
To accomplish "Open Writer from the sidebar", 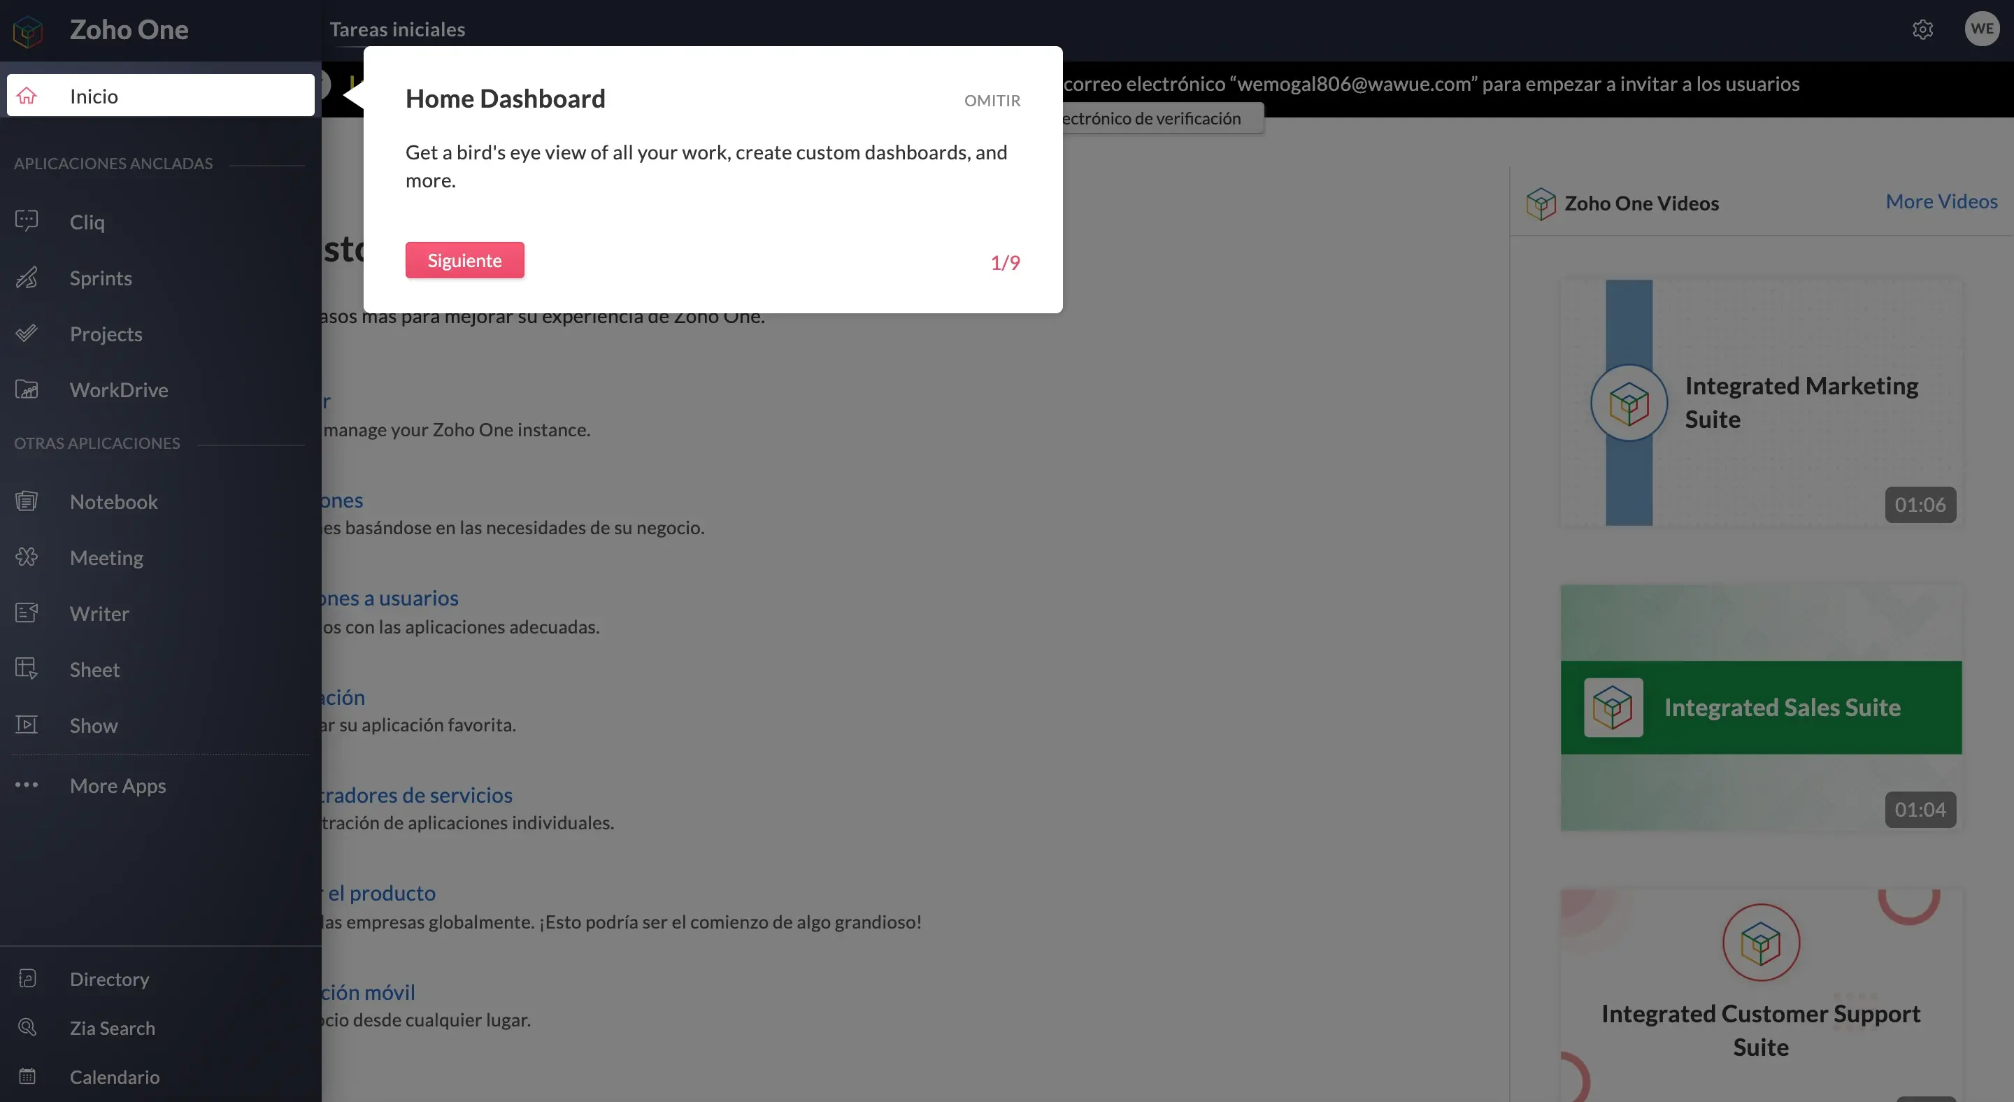I will click(x=160, y=613).
